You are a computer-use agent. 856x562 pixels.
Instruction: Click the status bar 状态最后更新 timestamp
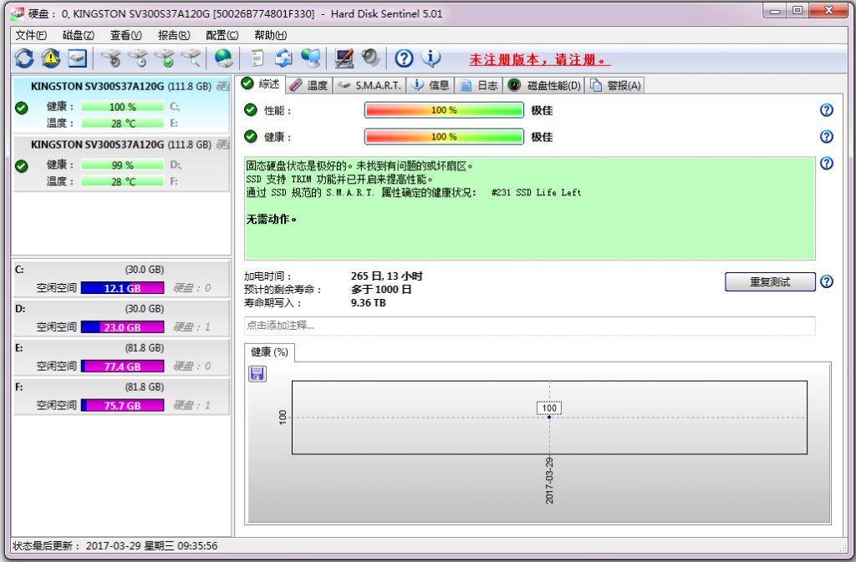[x=115, y=545]
